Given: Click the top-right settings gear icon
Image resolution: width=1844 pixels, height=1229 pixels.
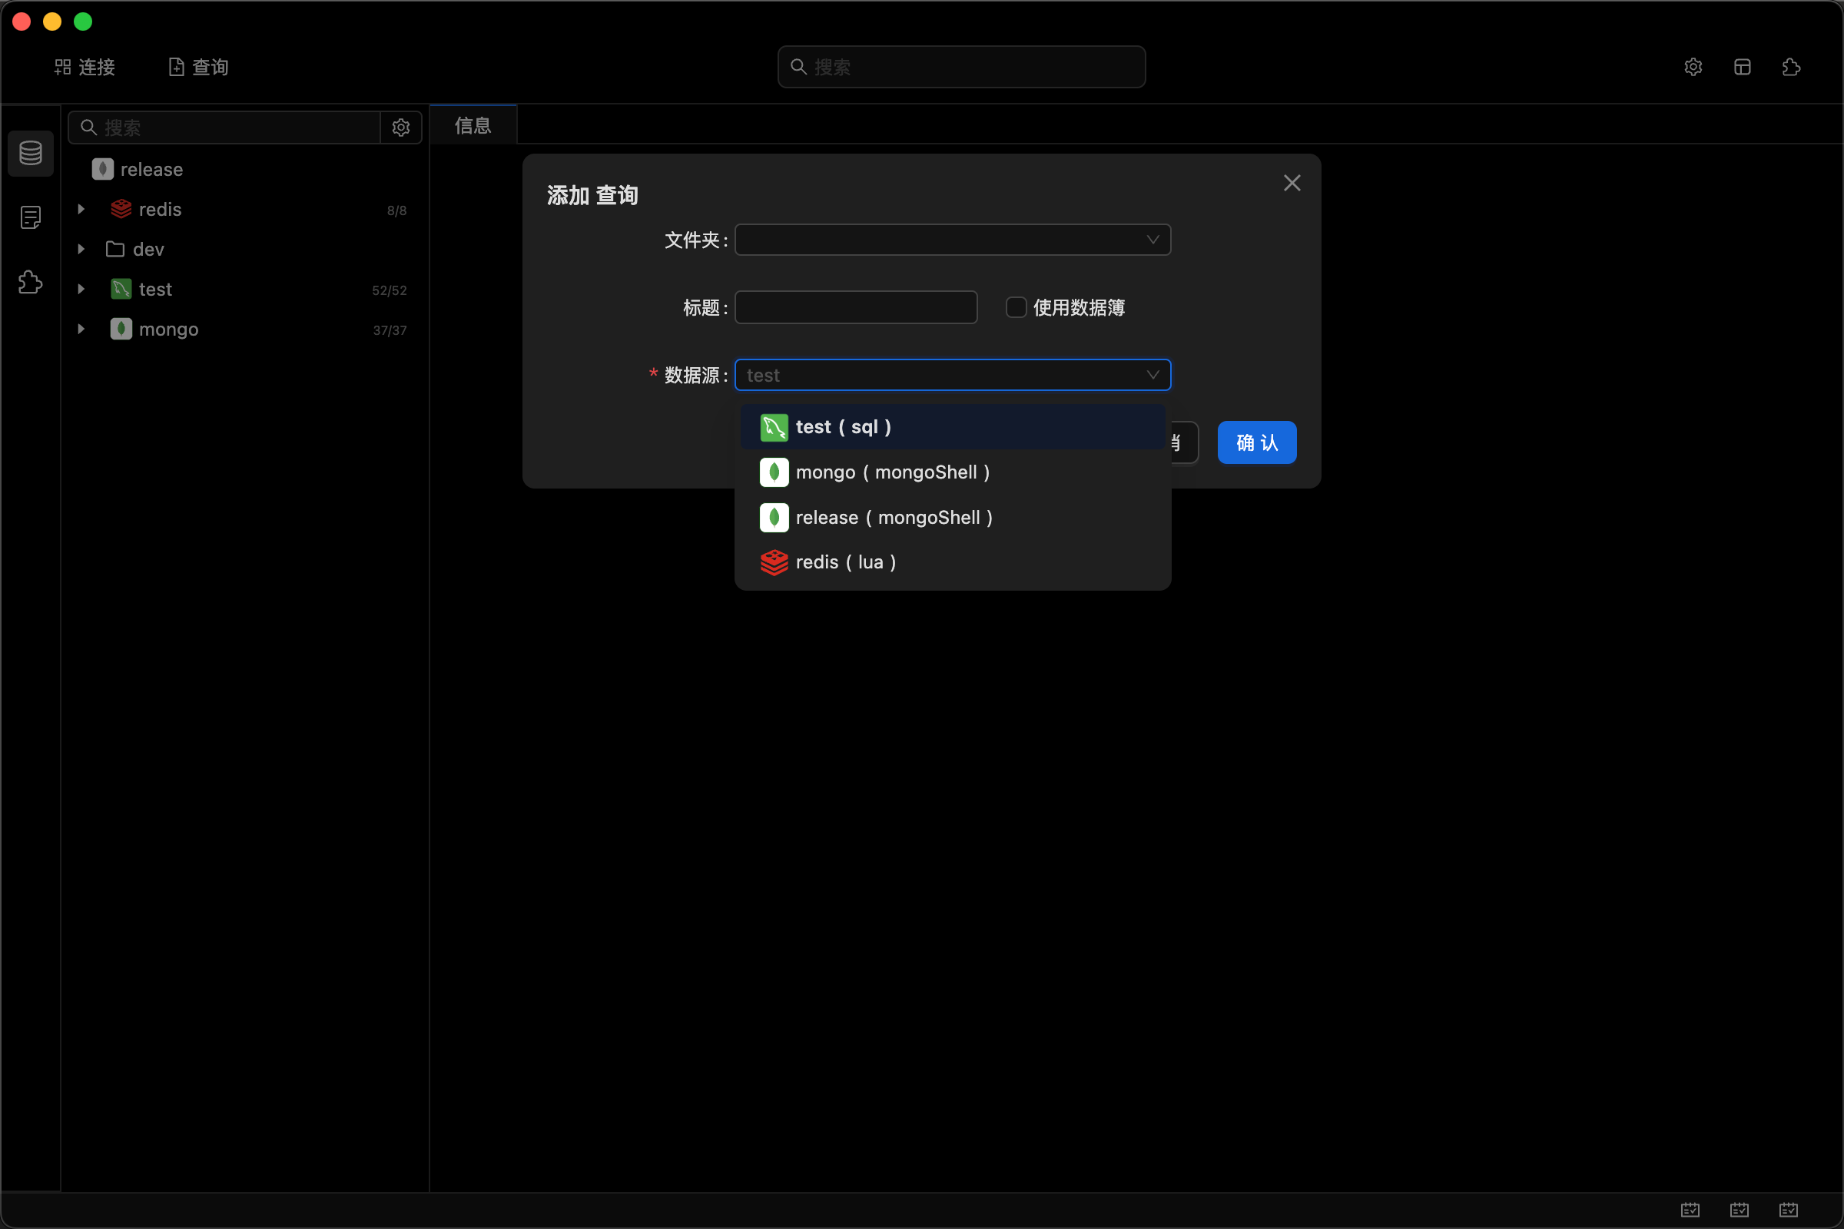Looking at the screenshot, I should coord(1693,68).
